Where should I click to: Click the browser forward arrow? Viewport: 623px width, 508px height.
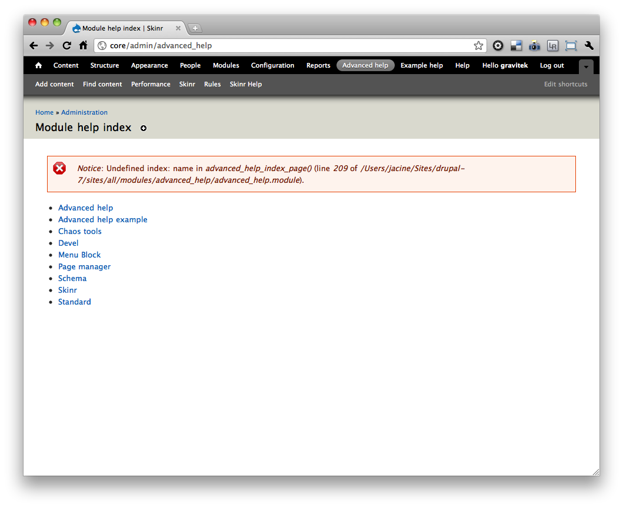click(x=49, y=46)
